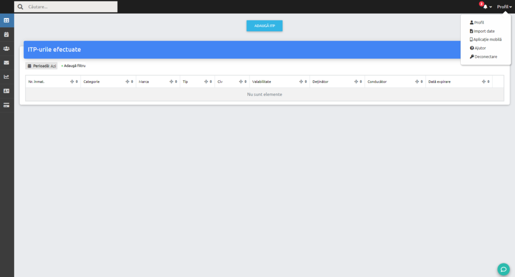Sort by Valabilitate column arrows
The width and height of the screenshot is (515, 277).
306,82
